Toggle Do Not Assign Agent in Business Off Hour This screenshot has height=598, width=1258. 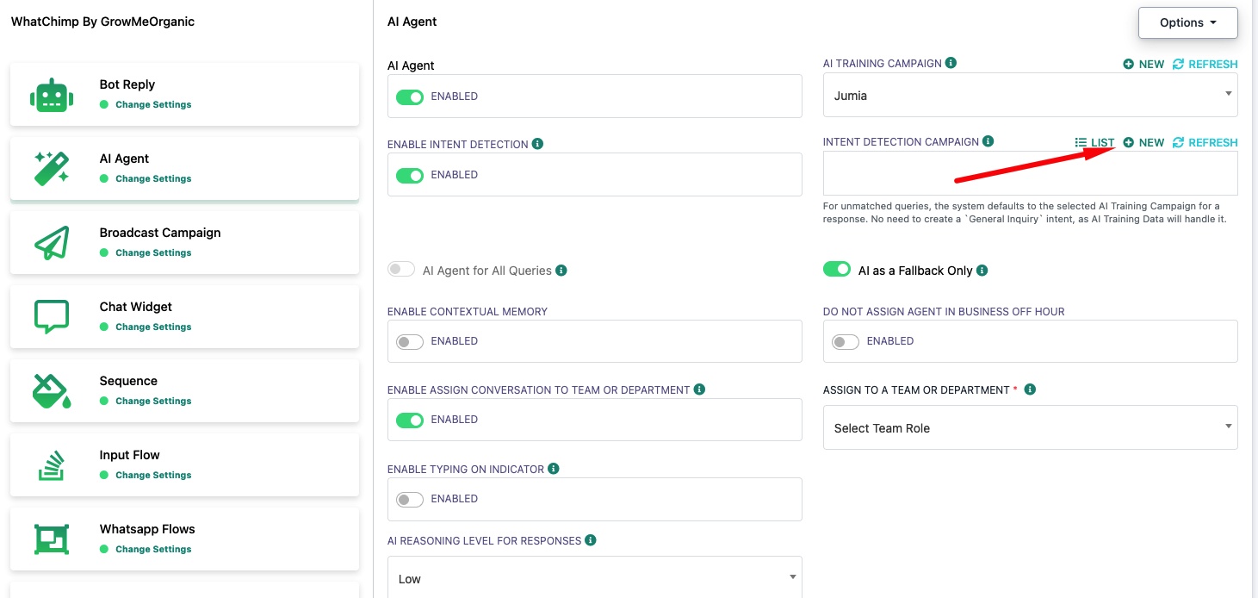(x=846, y=341)
